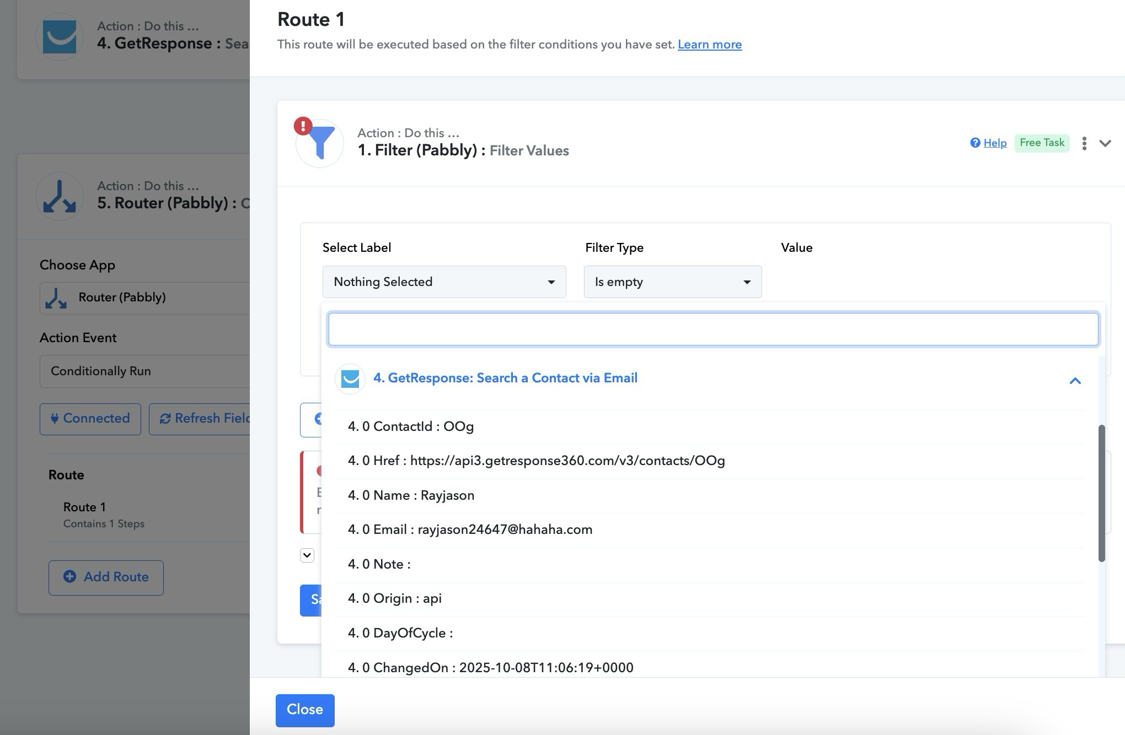This screenshot has height=735, width=1125.
Task: Click the Filter funnel icon
Action: pyautogui.click(x=321, y=144)
